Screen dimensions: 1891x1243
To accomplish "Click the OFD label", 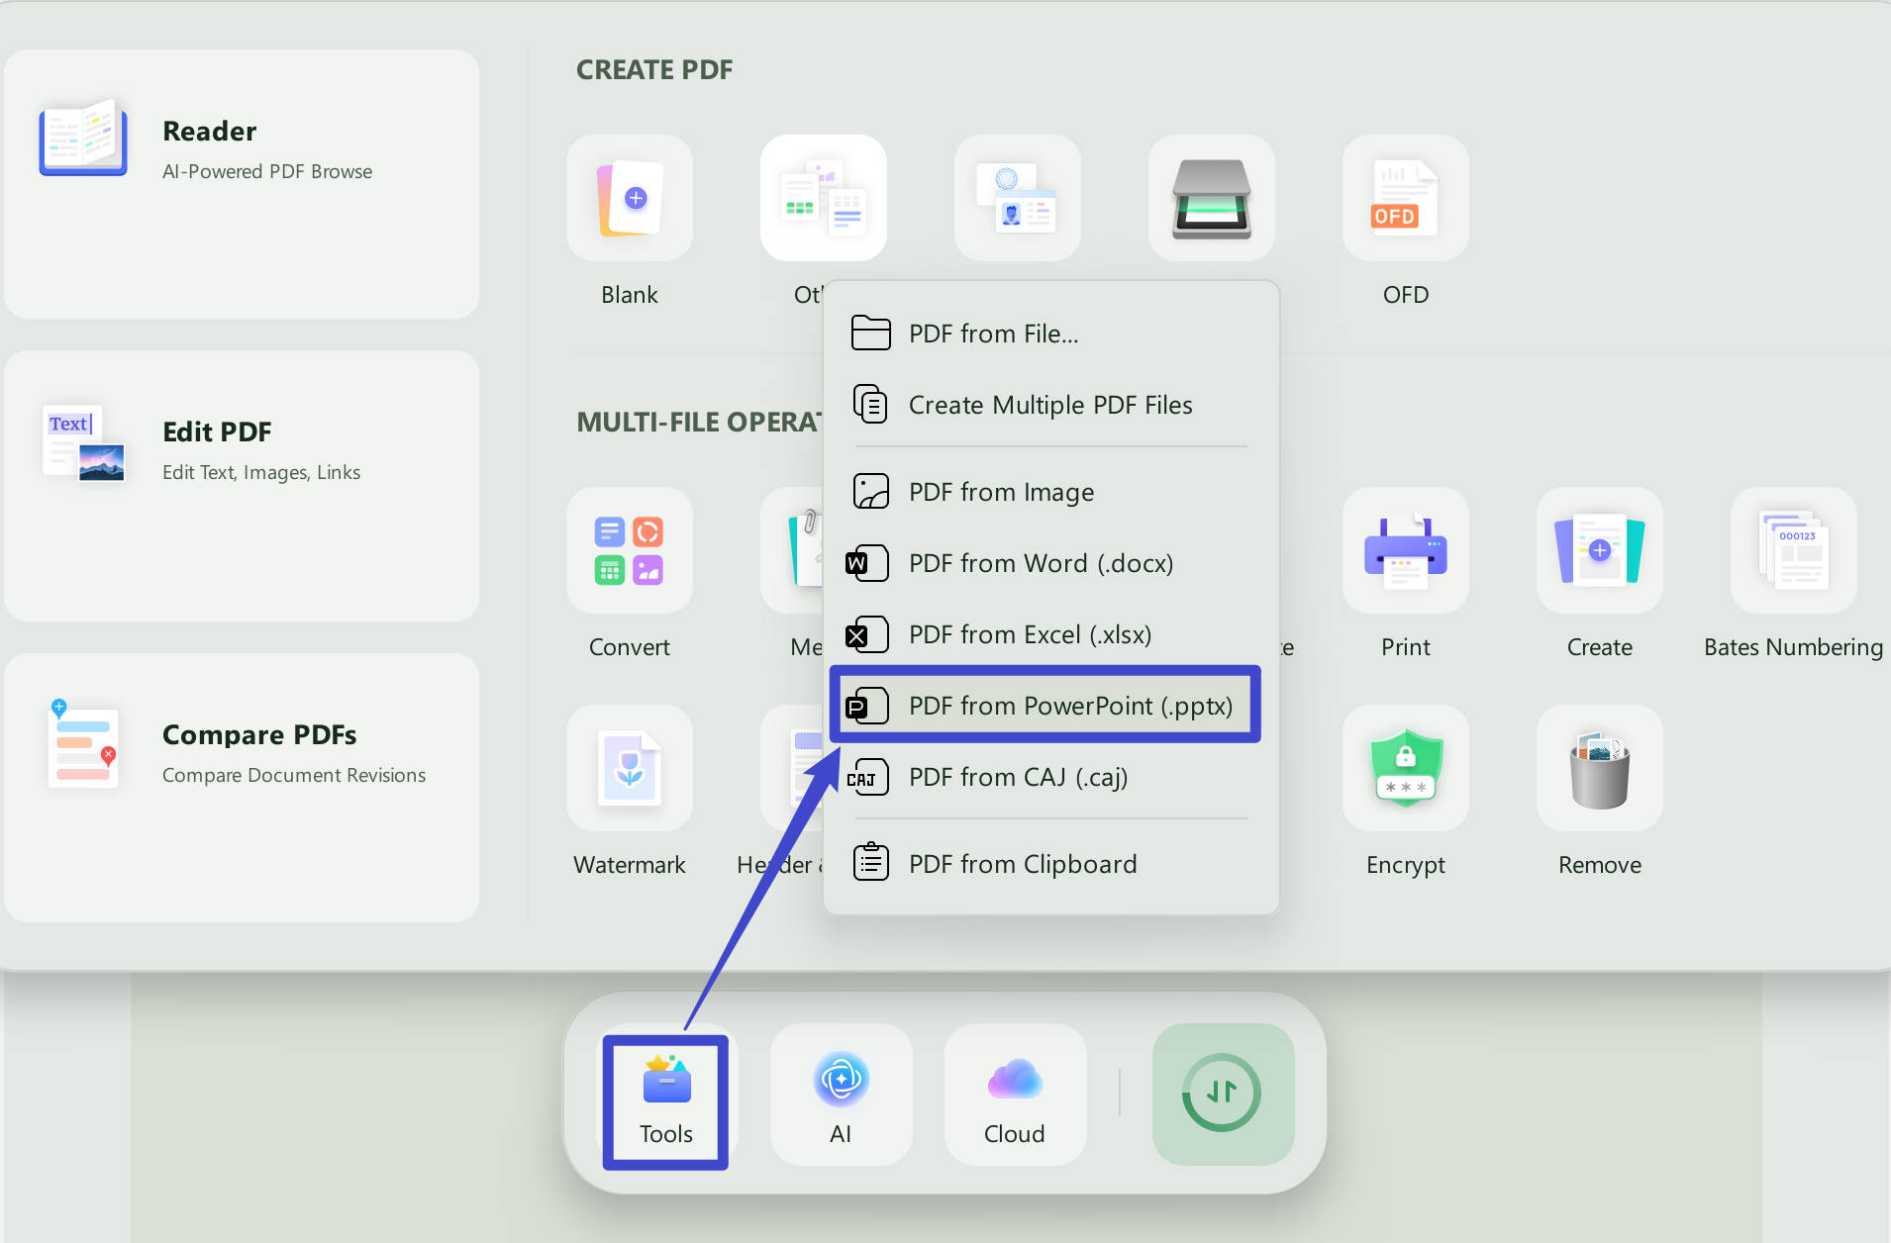I will click(1406, 295).
